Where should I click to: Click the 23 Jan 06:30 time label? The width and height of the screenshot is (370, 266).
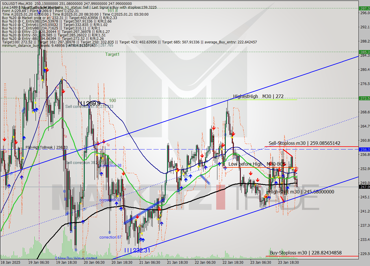click(x=260, y=263)
